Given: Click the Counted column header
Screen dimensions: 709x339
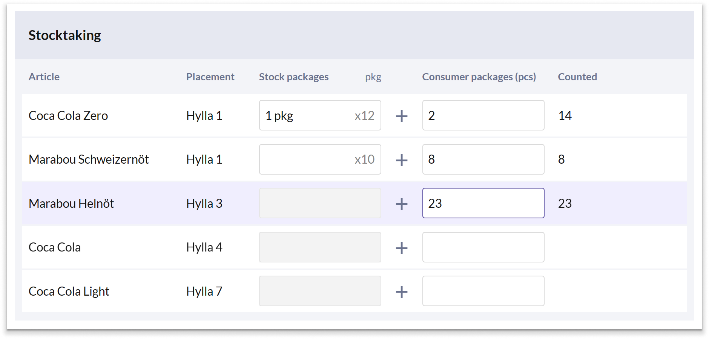Looking at the screenshot, I should tap(577, 77).
